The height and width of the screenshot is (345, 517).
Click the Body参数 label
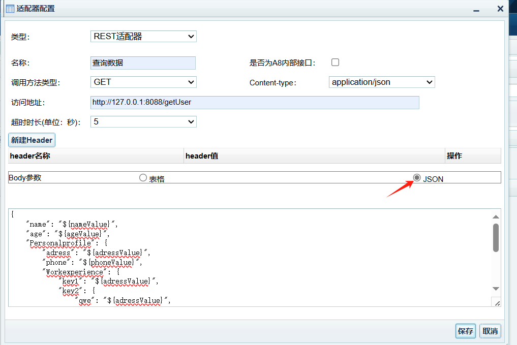click(25, 178)
